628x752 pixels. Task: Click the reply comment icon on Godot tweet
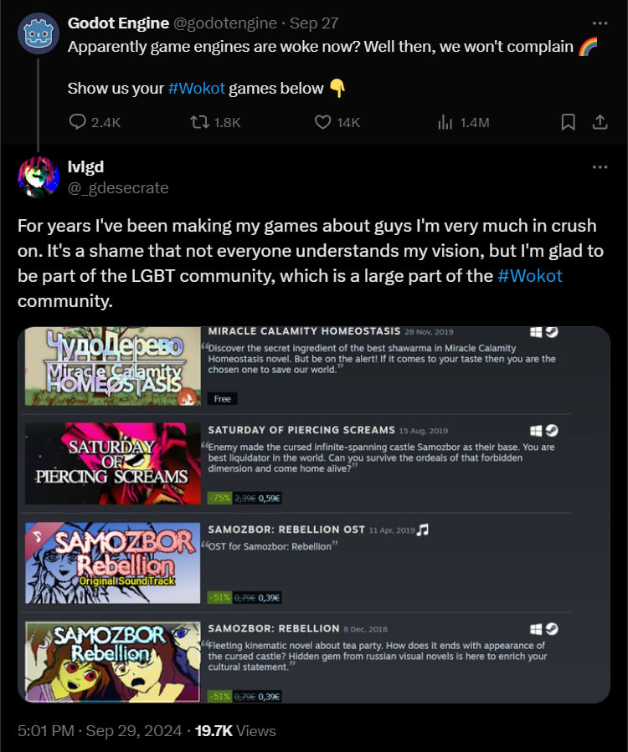(77, 122)
